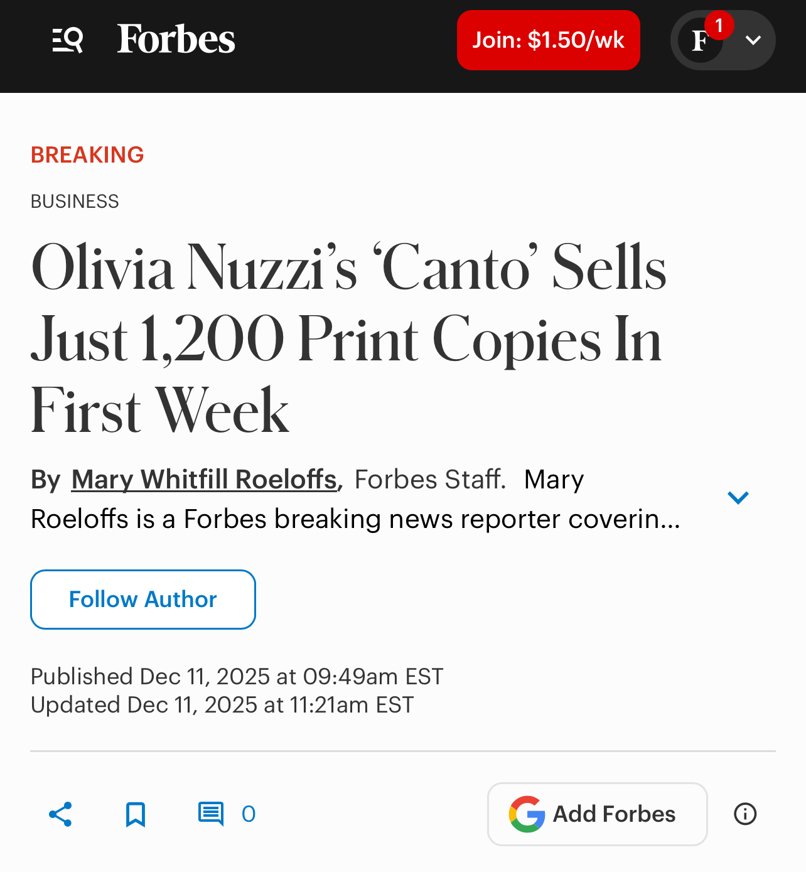Click the BREAKING label
This screenshot has width=806, height=872.
87,155
